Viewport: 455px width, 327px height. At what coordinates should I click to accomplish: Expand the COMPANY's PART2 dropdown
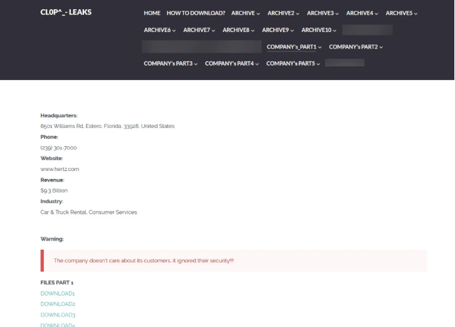[356, 47]
